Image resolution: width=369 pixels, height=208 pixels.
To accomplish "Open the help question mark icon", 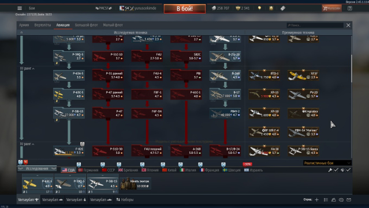I will point(350,8).
